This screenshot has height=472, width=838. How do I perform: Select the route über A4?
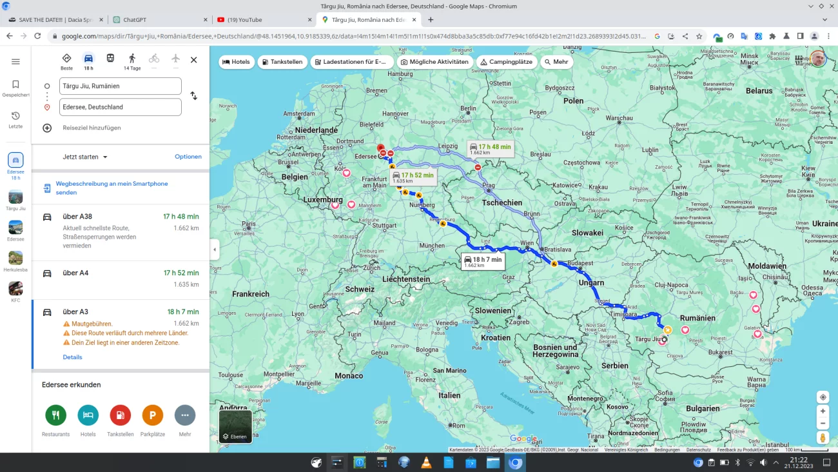click(x=121, y=280)
